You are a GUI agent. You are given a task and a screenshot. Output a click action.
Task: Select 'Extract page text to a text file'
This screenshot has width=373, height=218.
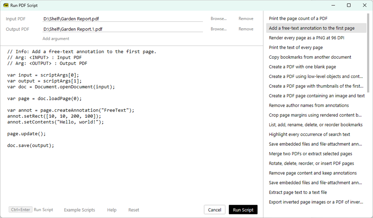[x=316, y=192]
